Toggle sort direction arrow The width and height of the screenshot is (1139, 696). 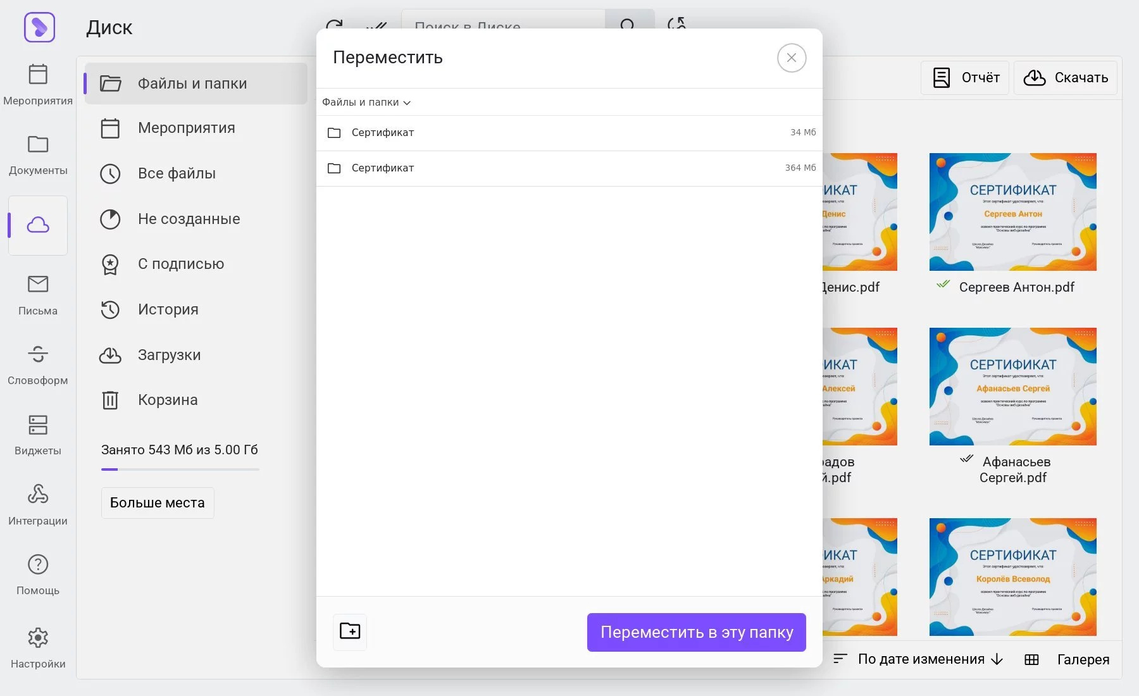997,659
